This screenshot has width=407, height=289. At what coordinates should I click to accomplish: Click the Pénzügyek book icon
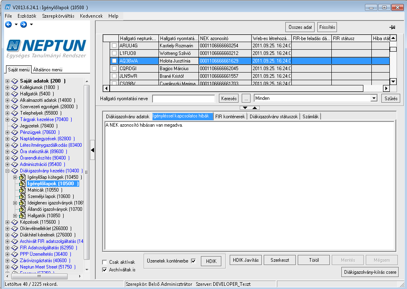15,132
